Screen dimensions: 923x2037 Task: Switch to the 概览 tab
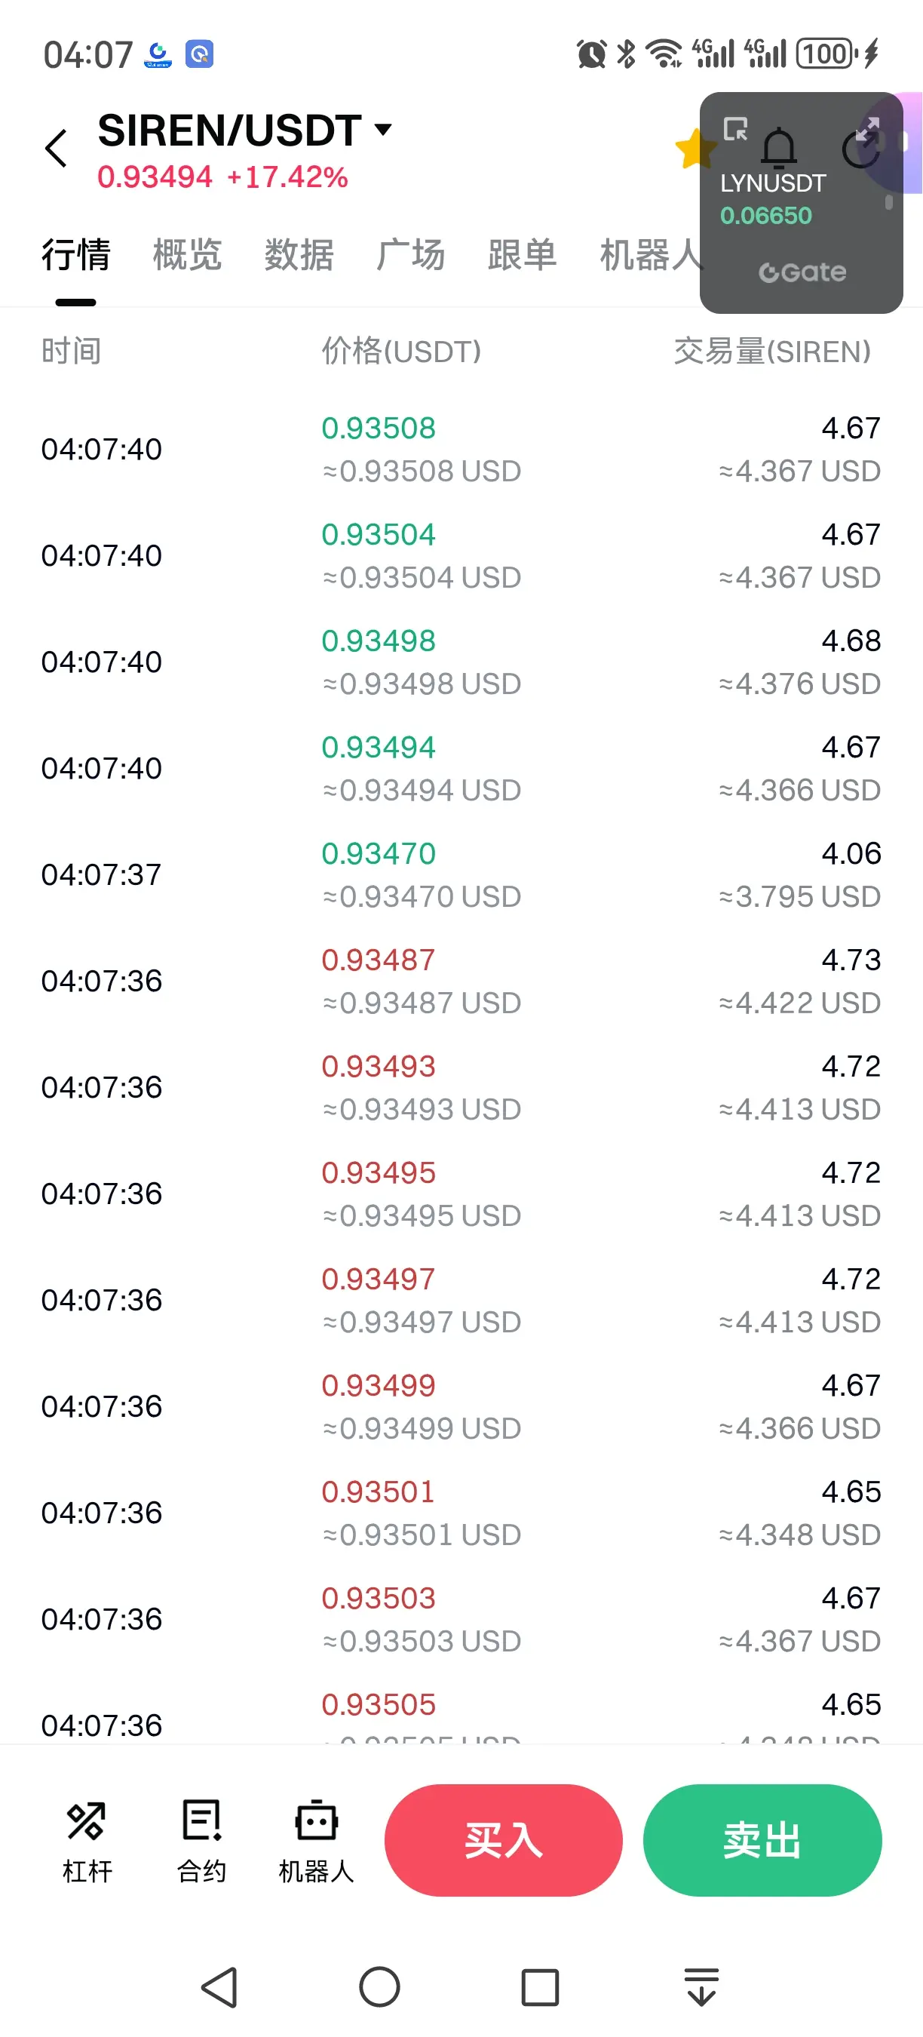pos(187,256)
